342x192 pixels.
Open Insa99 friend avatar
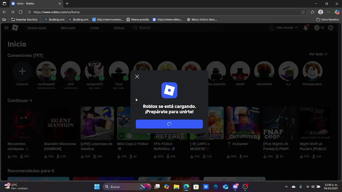point(240,71)
